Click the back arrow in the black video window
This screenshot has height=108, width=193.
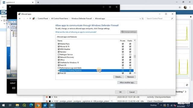[10, 7]
